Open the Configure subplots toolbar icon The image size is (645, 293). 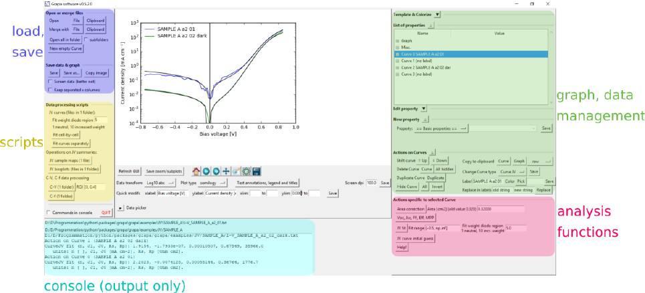tap(246, 171)
